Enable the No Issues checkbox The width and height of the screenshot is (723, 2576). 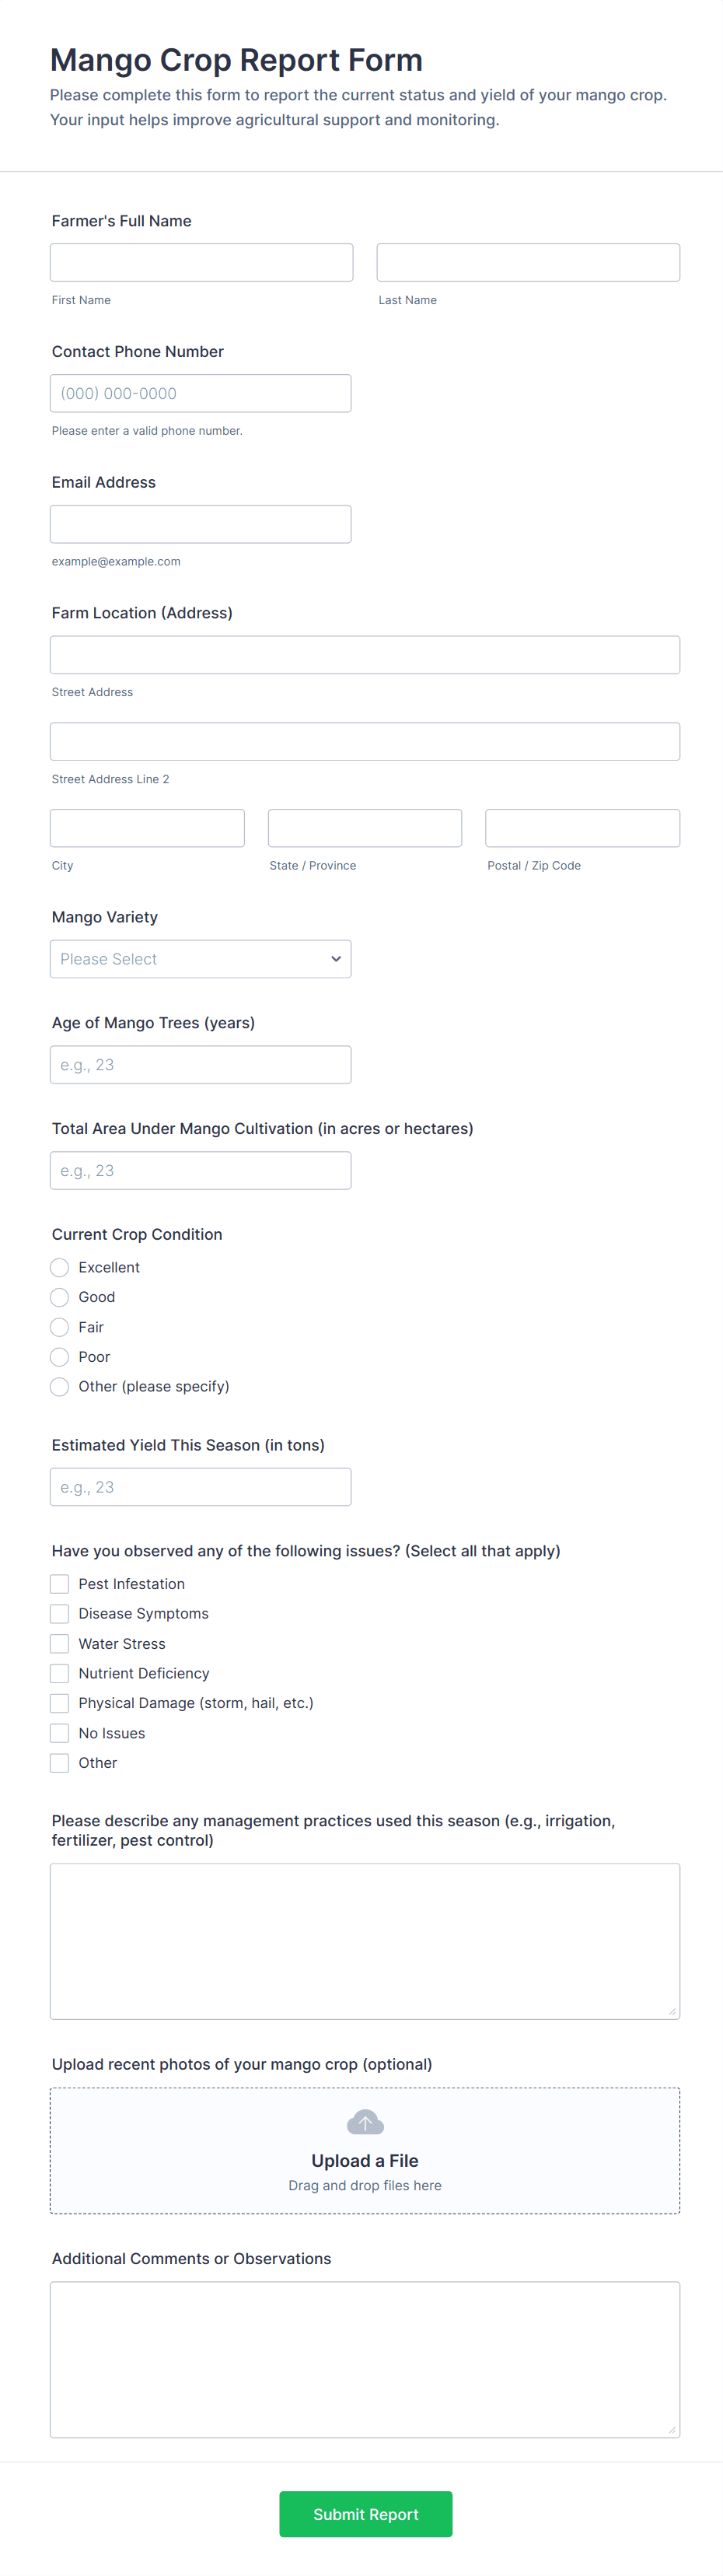pyautogui.click(x=60, y=1733)
